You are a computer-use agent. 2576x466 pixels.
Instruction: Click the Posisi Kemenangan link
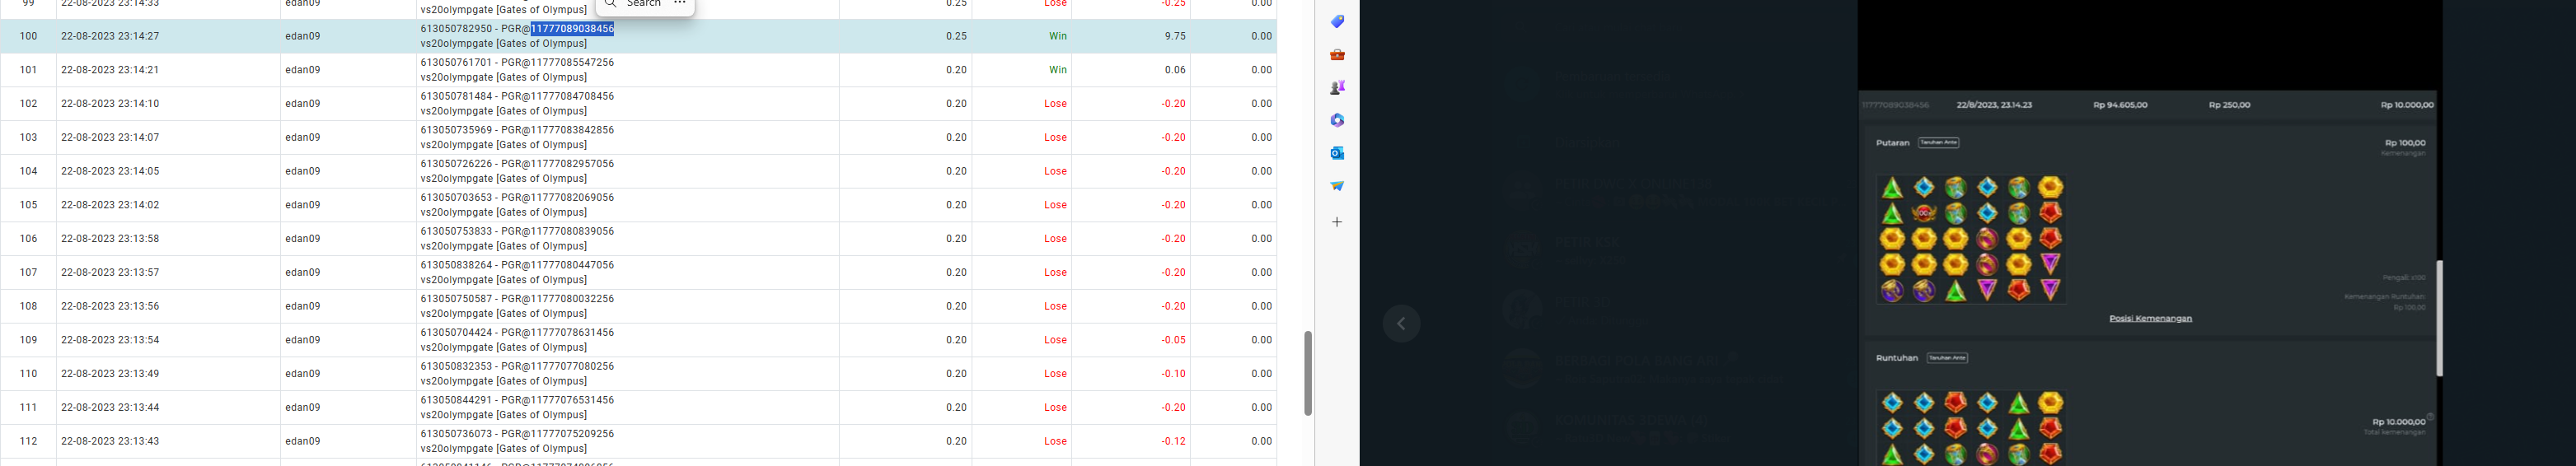[2150, 319]
